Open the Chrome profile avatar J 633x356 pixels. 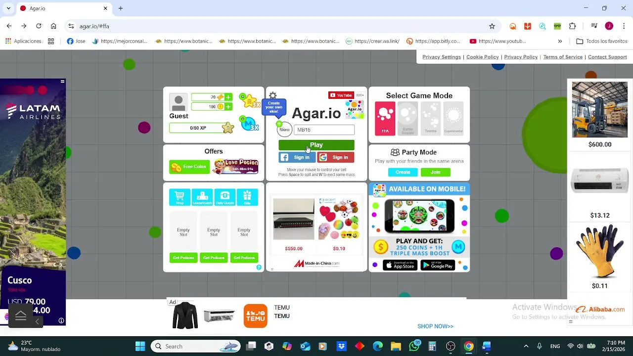(x=609, y=26)
